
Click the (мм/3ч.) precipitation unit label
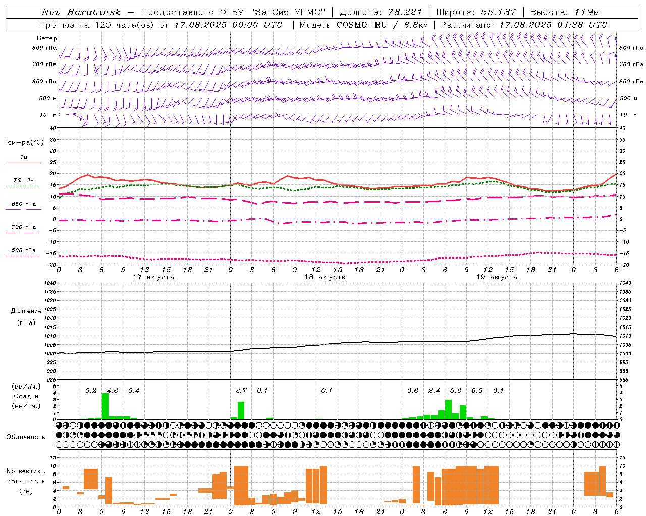[x=26, y=386]
